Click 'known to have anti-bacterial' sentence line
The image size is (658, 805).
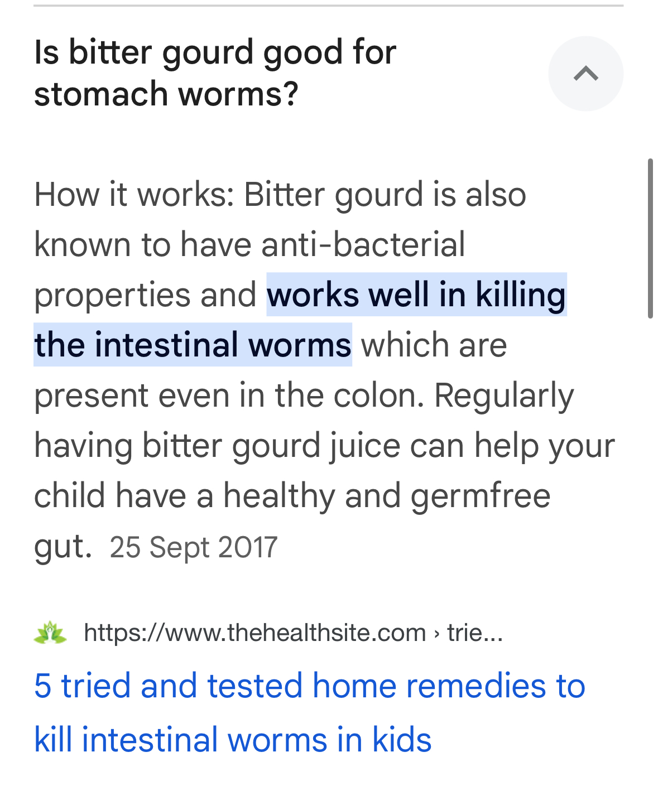(x=249, y=244)
